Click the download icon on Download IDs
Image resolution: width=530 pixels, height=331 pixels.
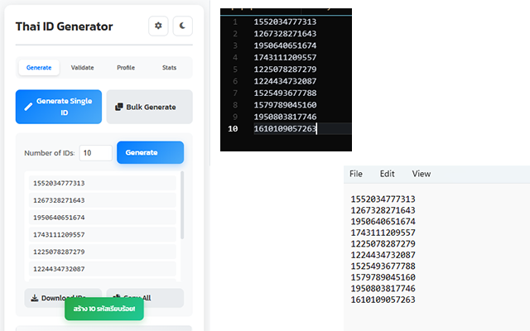click(35, 298)
